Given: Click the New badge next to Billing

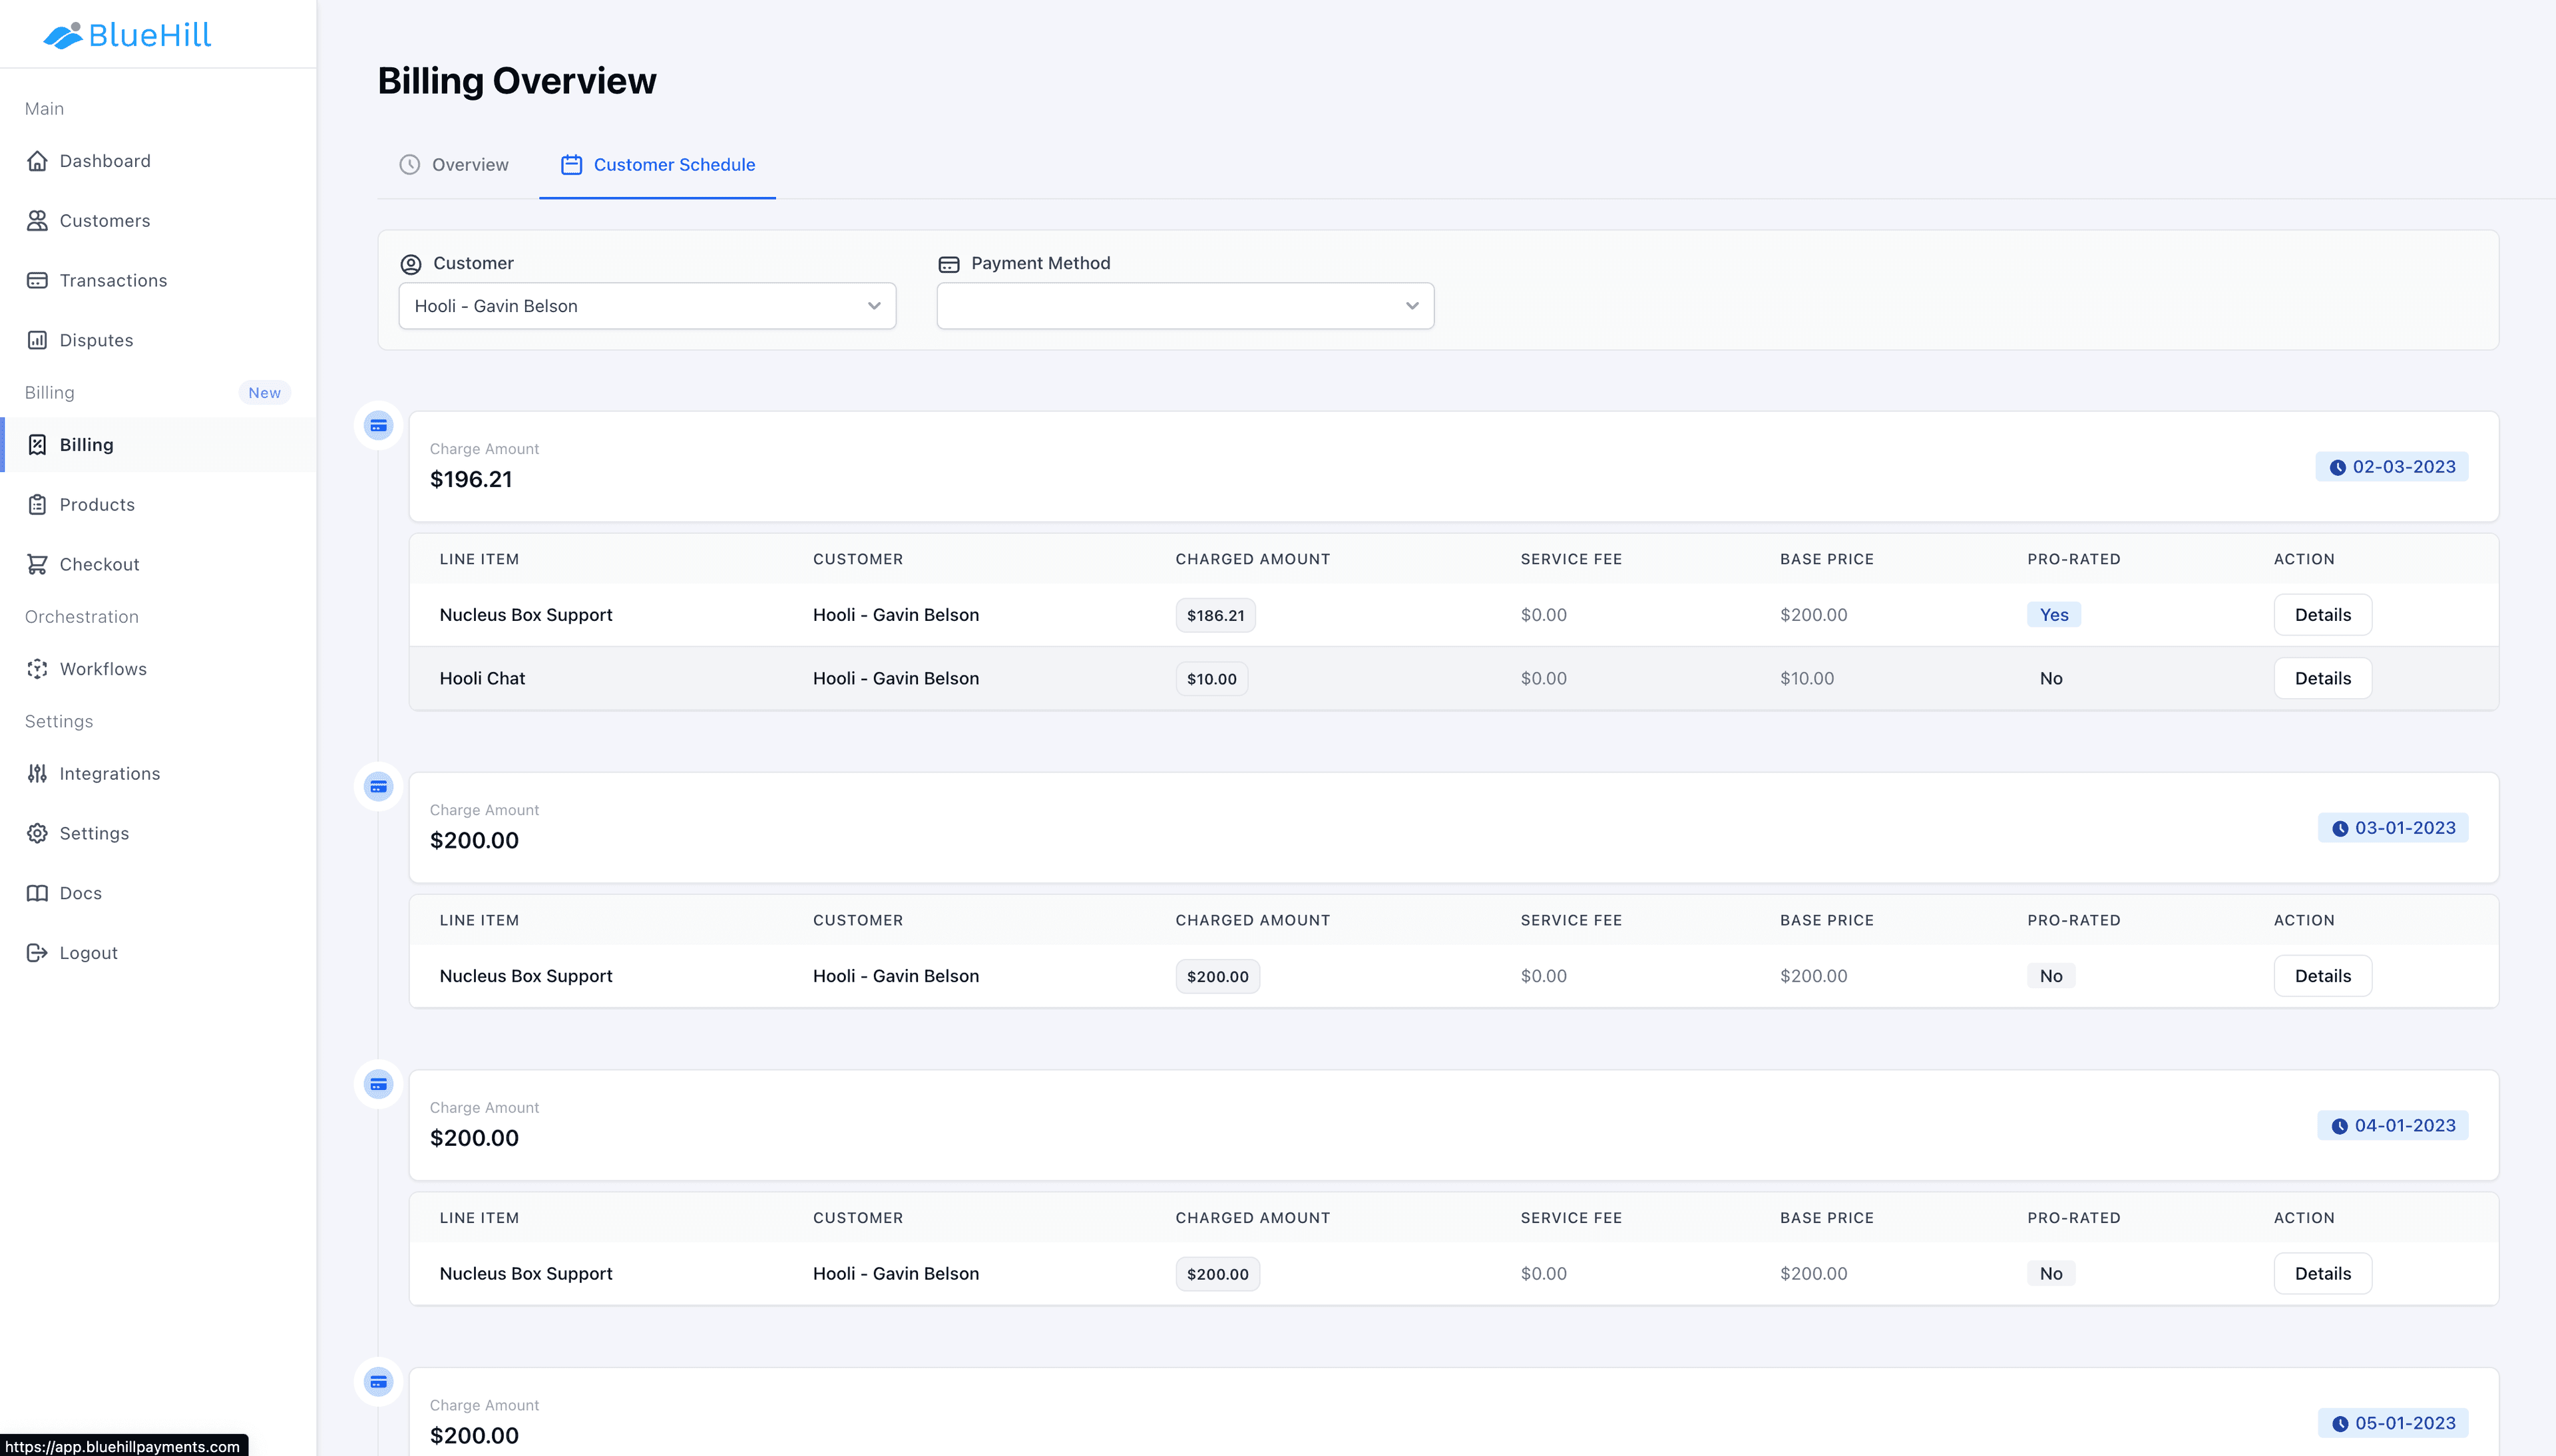Looking at the screenshot, I should click(264, 393).
